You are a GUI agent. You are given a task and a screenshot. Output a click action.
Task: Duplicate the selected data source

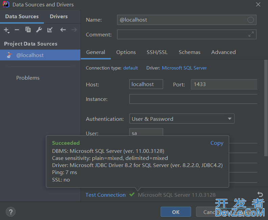[x=28, y=30]
